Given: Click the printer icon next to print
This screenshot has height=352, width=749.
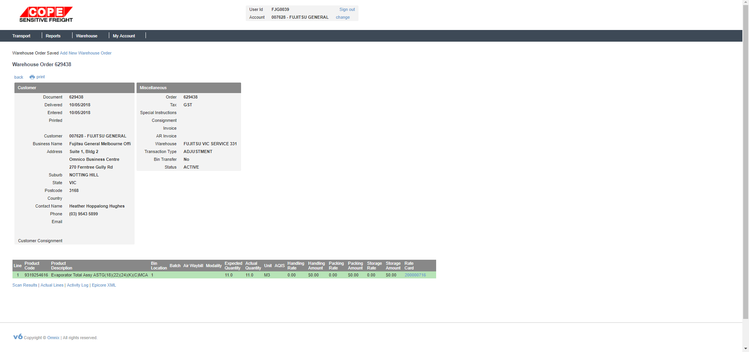Looking at the screenshot, I should click(32, 77).
